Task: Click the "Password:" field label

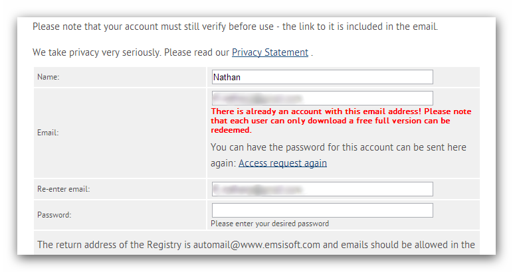Action: pos(54,215)
